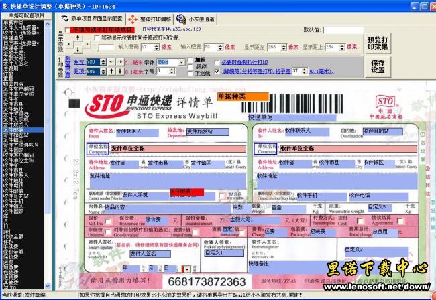This screenshot has width=436, height=300.
Task: Click 发件地址 field on waybill
Action: coord(168,181)
